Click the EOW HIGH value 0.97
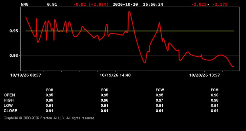This screenshot has height=131, width=246. tap(159, 100)
